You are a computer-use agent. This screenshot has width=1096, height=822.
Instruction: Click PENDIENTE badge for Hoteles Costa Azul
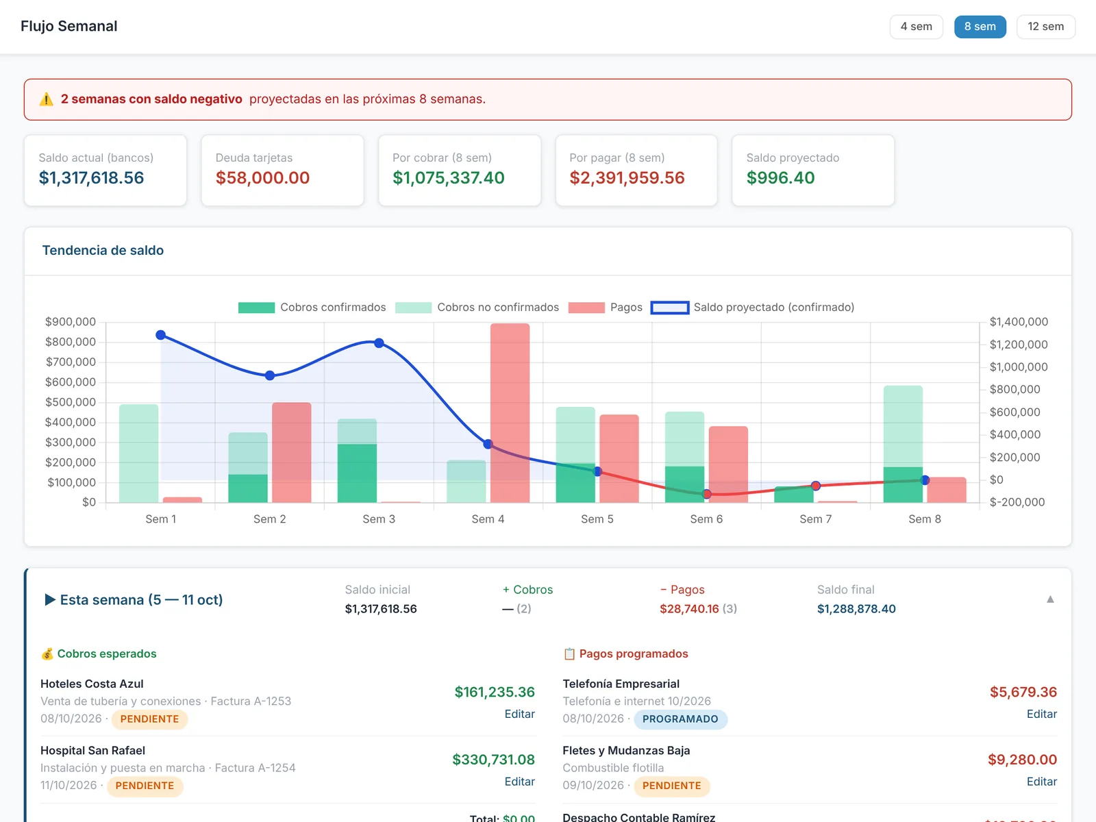(149, 719)
